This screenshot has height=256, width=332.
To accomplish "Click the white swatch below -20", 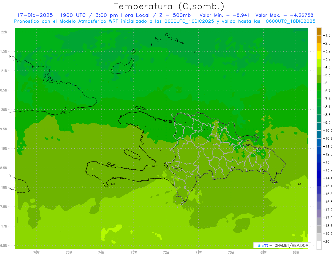I will (319, 246).
